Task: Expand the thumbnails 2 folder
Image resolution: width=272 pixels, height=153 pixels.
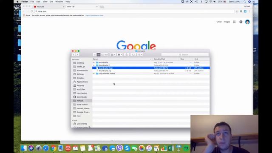Action: coord(94,65)
